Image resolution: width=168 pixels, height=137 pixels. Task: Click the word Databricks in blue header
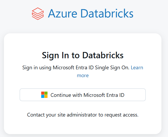point(107,13)
